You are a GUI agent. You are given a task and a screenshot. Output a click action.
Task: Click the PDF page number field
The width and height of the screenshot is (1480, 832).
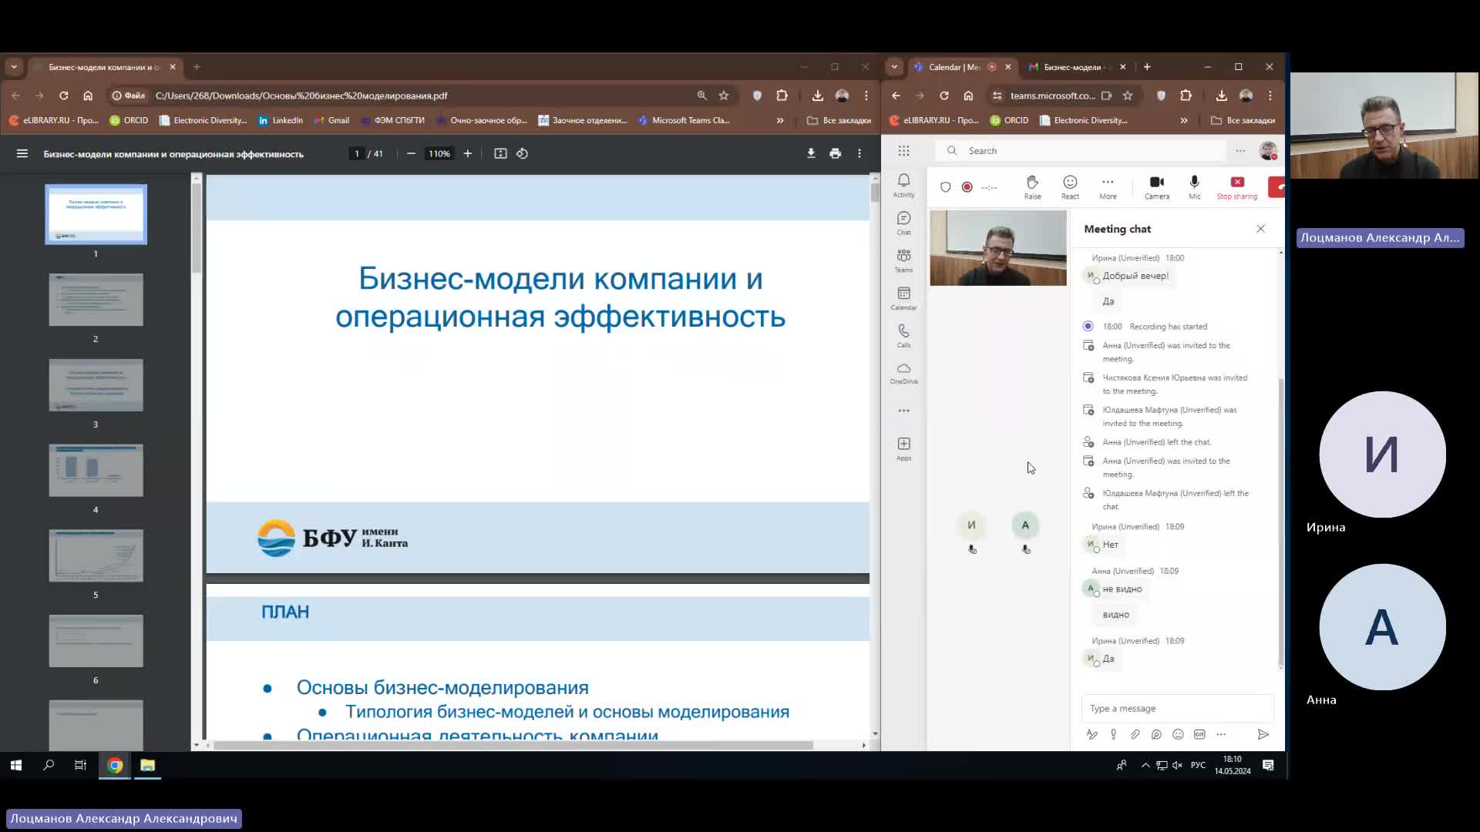pos(357,153)
